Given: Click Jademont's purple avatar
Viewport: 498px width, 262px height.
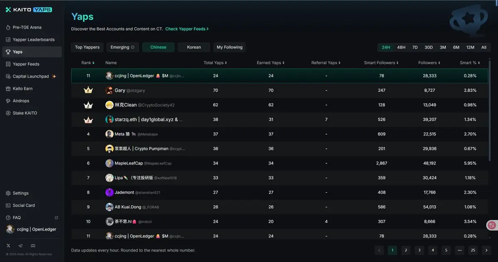Looking at the screenshot, I should (x=109, y=192).
